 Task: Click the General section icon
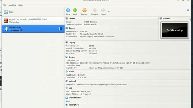pos(67,19)
